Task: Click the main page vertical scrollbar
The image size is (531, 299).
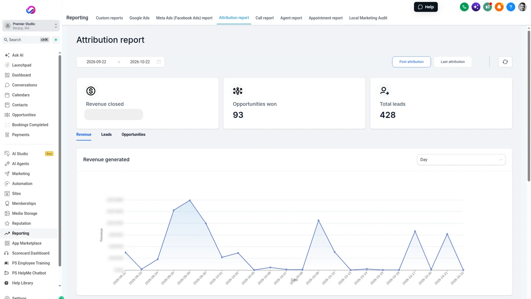Action: click(x=529, y=106)
